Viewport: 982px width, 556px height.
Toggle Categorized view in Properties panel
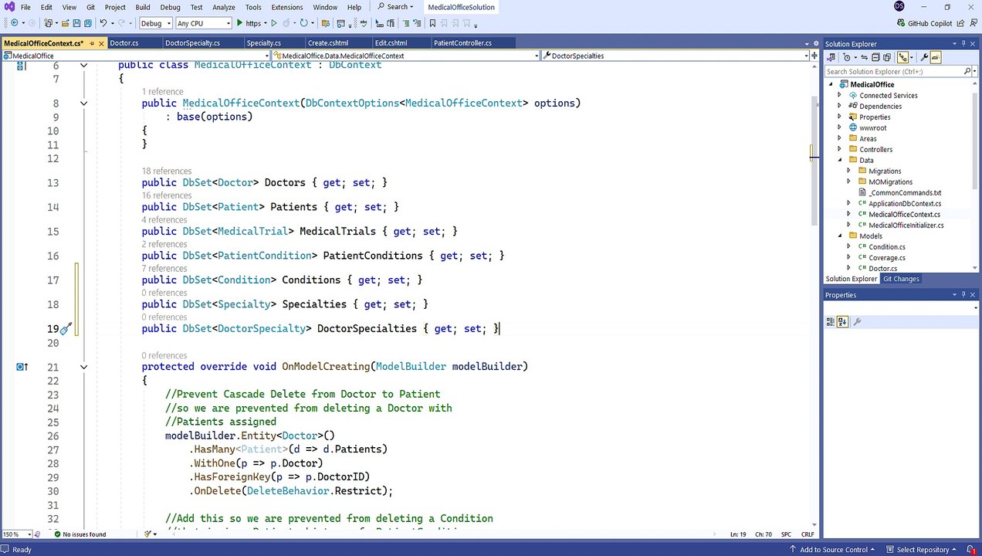tap(830, 322)
